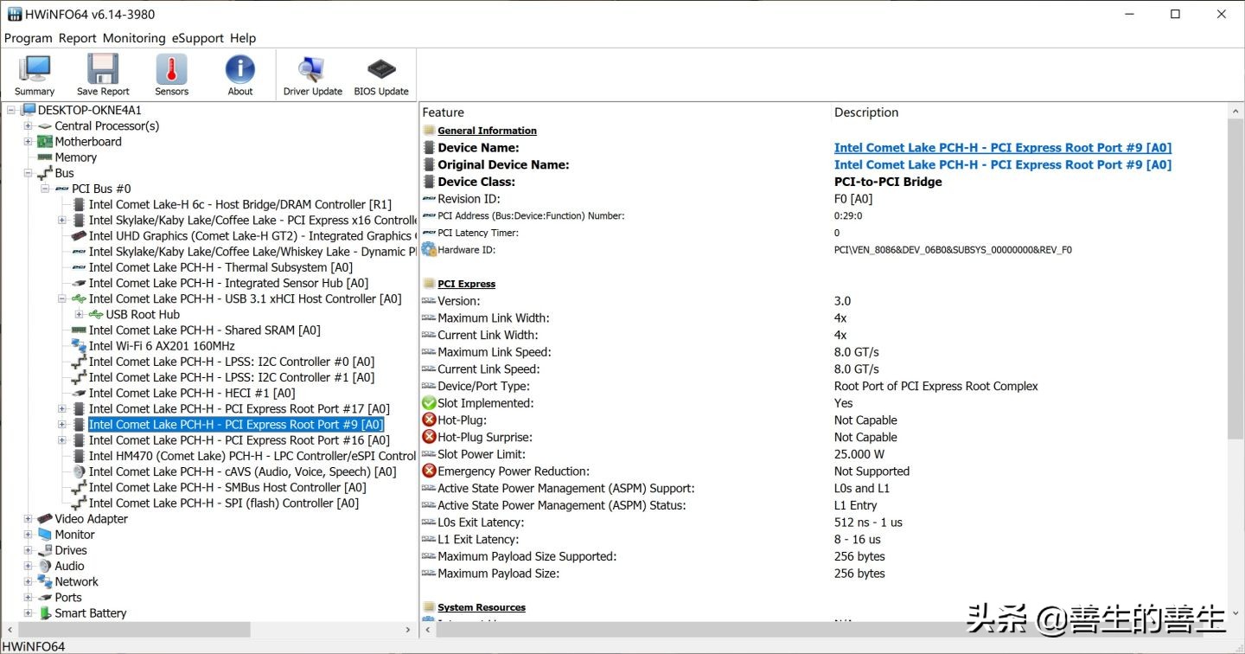Viewport: 1245px width, 654px height.
Task: Click the Device Name hyperlink value
Action: (x=1002, y=148)
